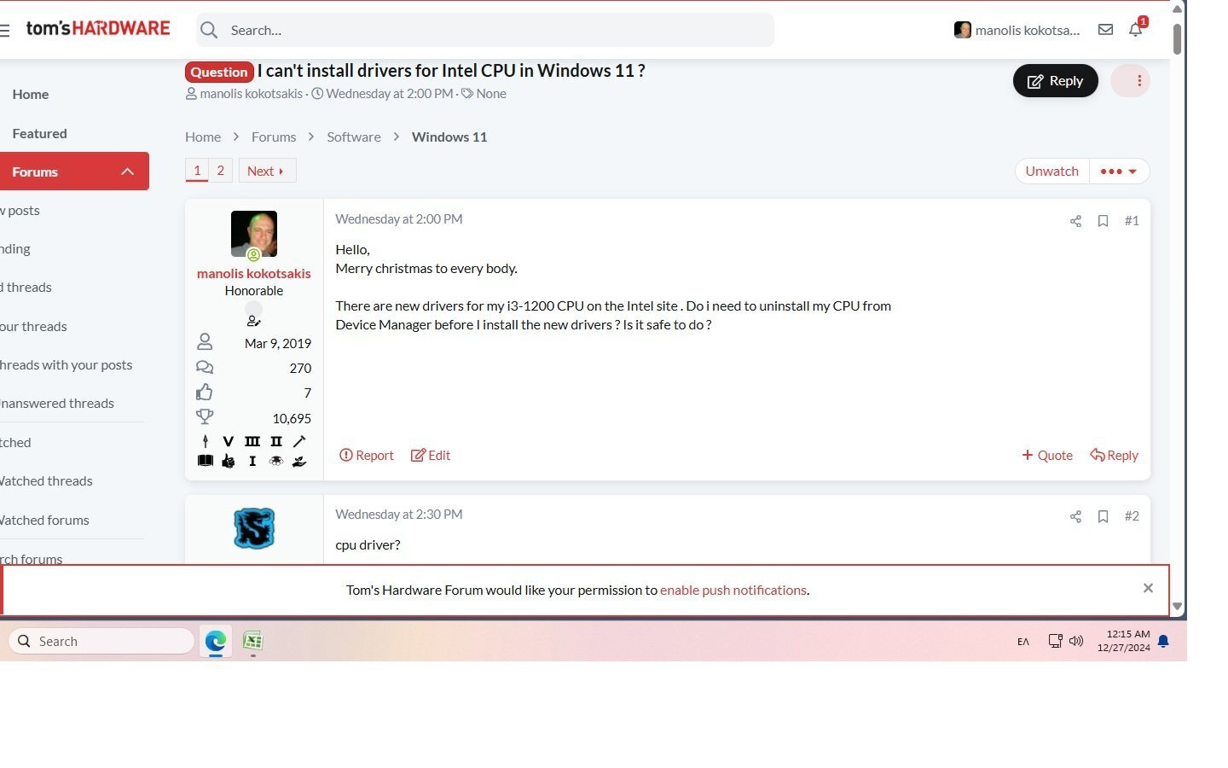Image resolution: width=1228 pixels, height=768 pixels.
Task: Open Featured in the left sidebar
Action: click(39, 133)
